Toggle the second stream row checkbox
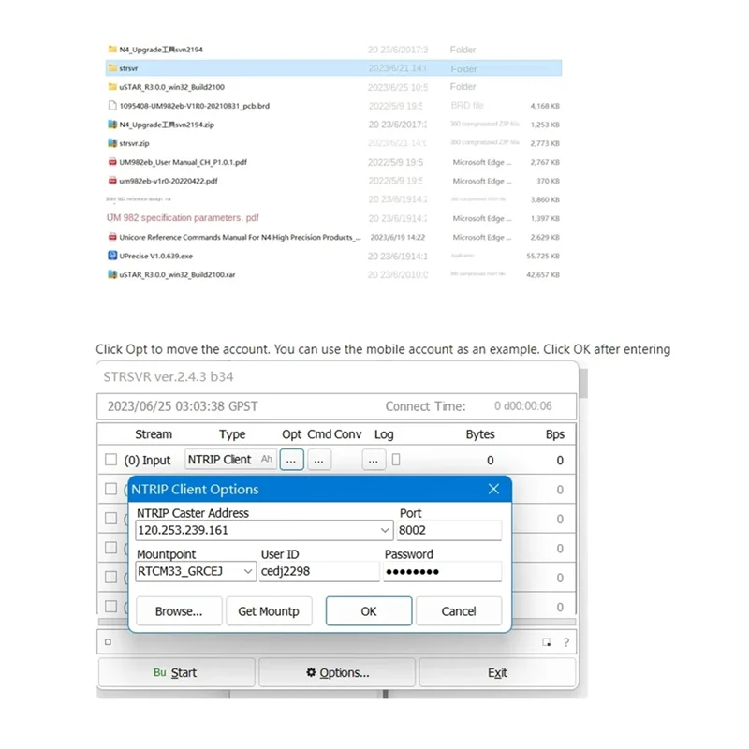 [110, 489]
